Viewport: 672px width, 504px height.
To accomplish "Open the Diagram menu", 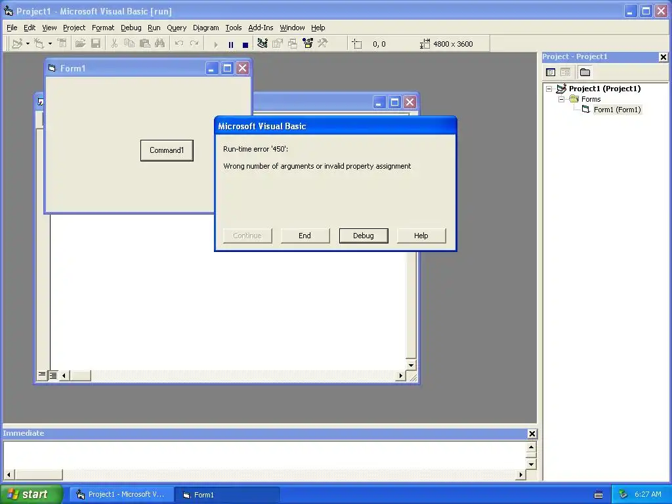I will point(205,28).
